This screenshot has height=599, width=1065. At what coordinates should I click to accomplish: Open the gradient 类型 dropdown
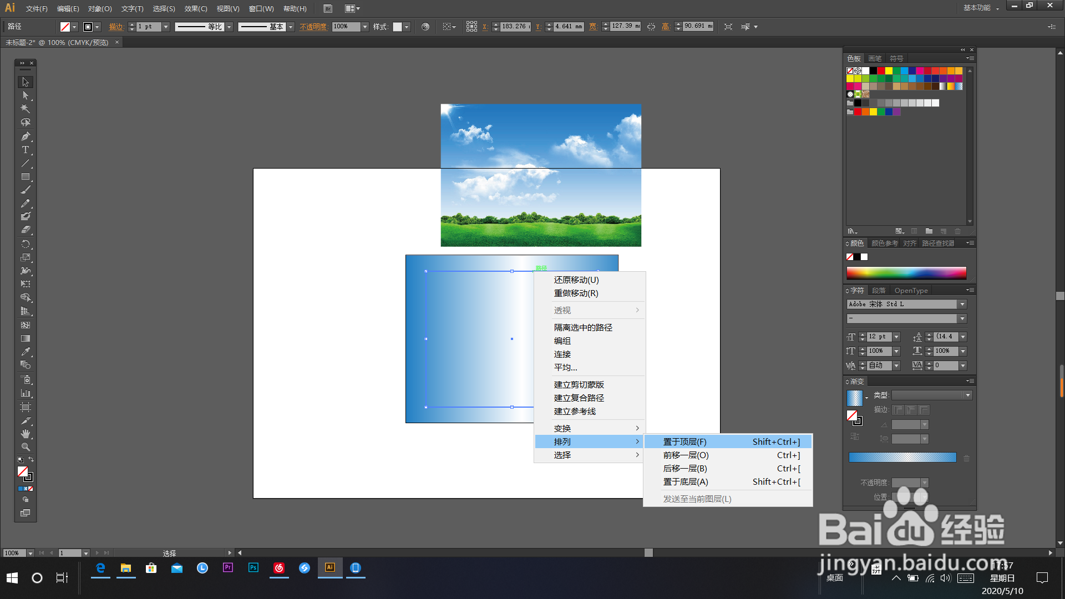pyautogui.click(x=967, y=395)
